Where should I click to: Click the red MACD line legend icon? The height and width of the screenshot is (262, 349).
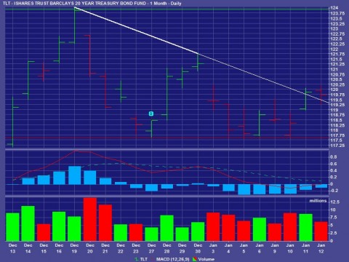[153, 259]
